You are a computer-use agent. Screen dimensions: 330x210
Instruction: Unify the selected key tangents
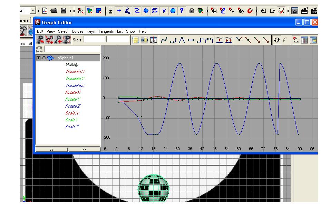(x=248, y=40)
